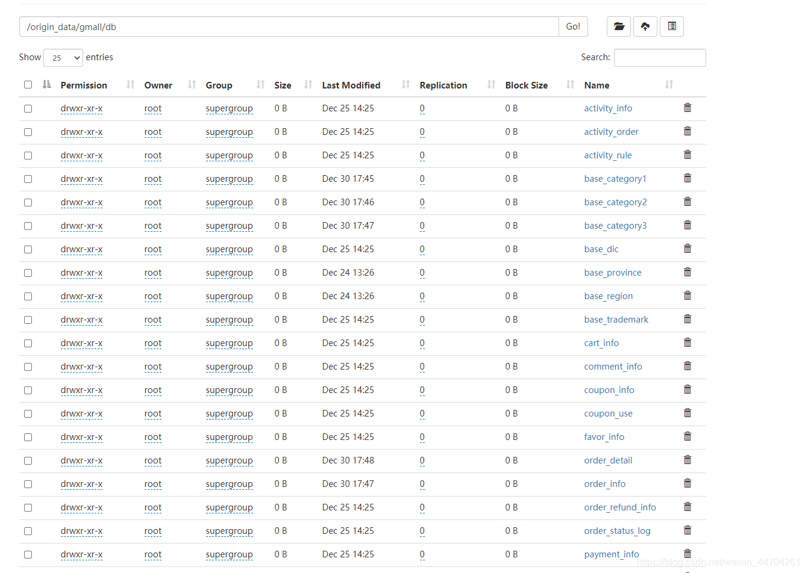
Task: Delete the base_dic directory
Action: 688,249
